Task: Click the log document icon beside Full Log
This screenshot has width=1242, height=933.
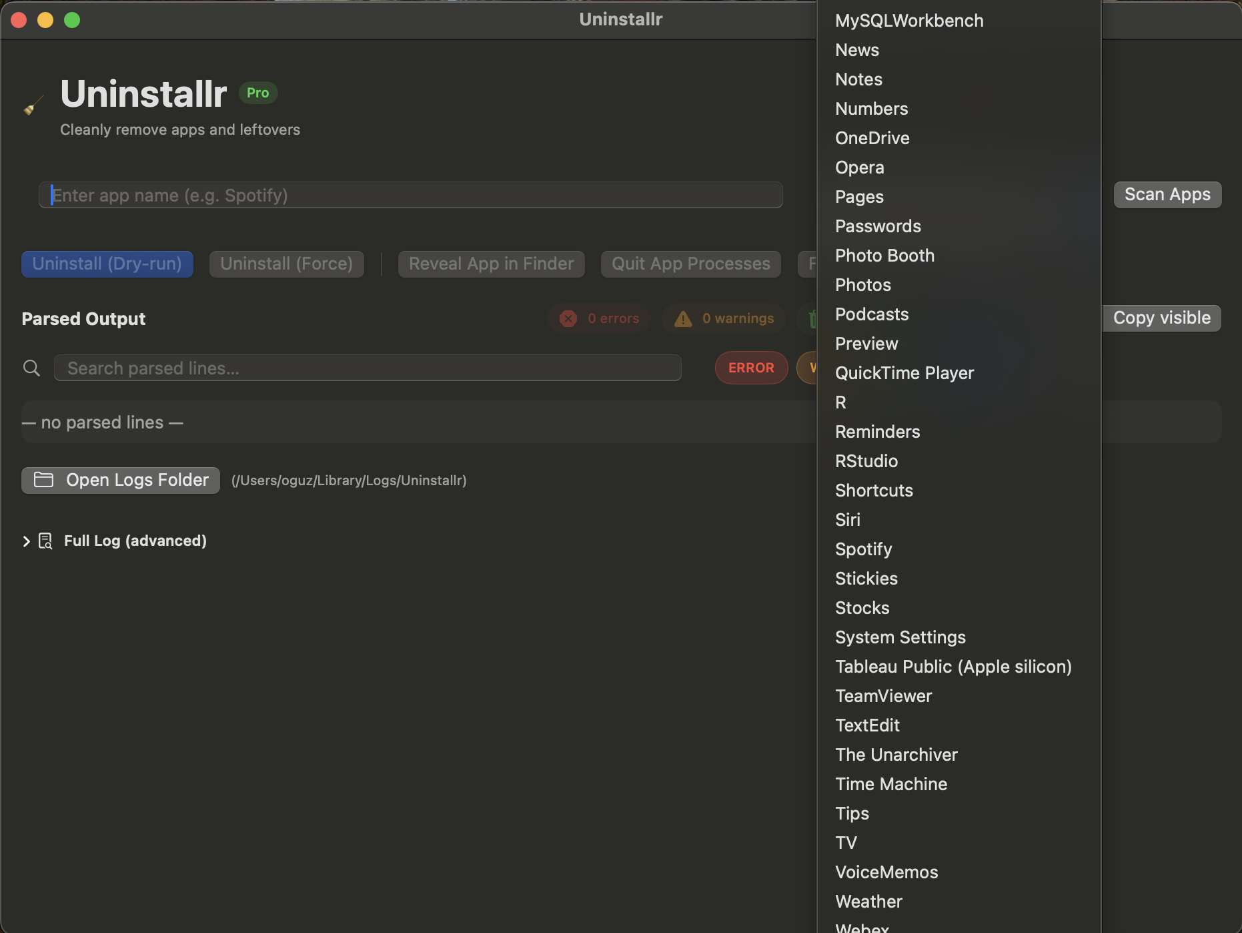Action: click(45, 541)
